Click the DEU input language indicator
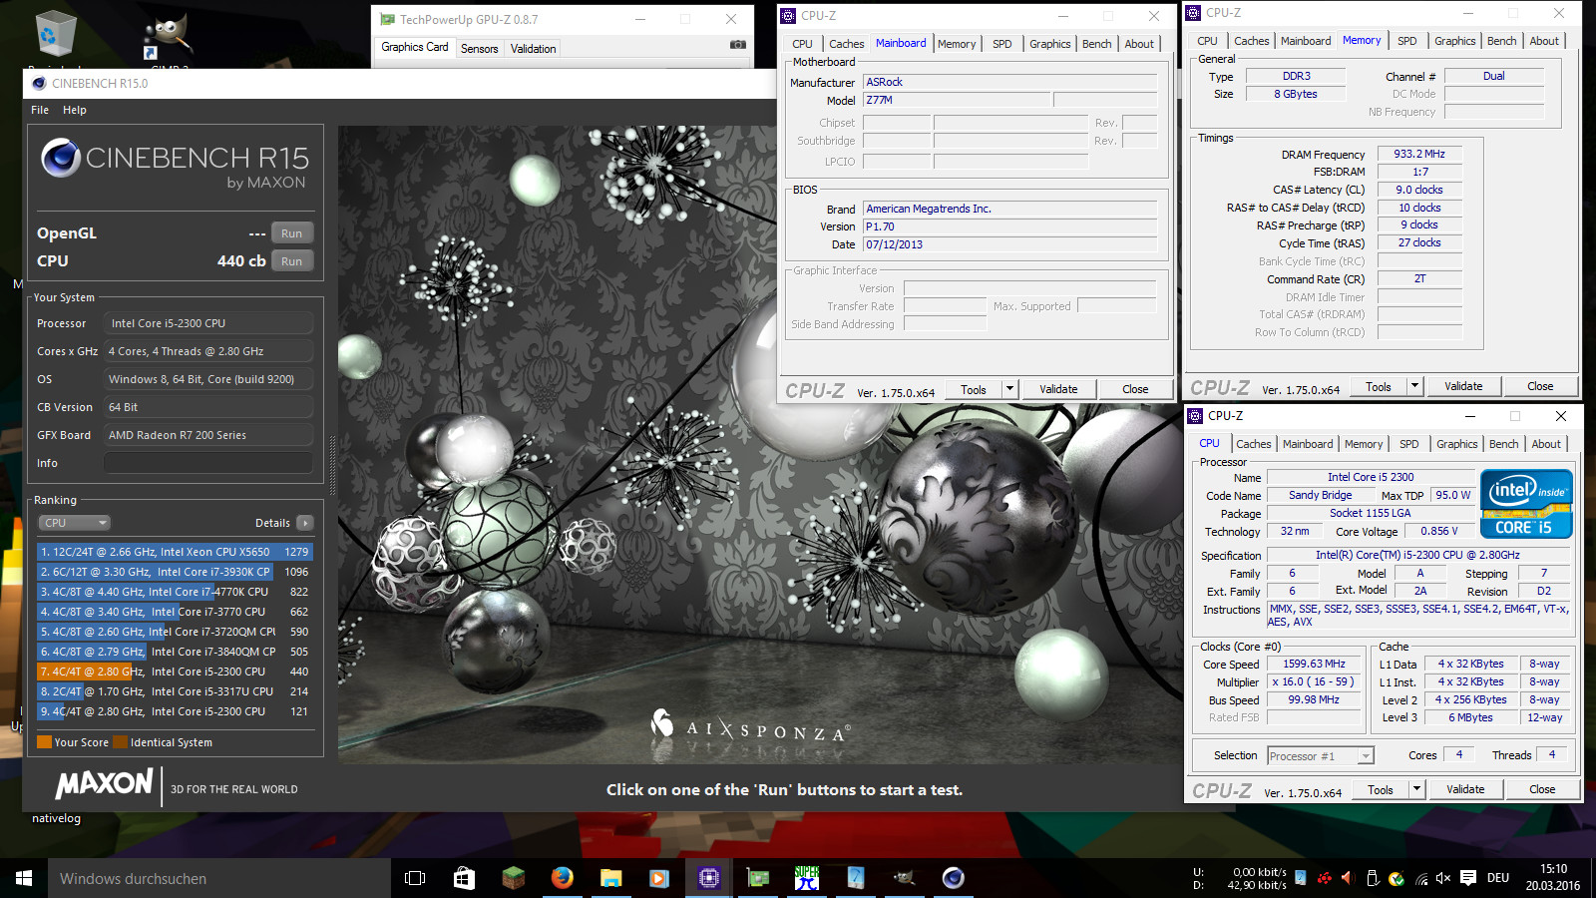 pyautogui.click(x=1497, y=878)
